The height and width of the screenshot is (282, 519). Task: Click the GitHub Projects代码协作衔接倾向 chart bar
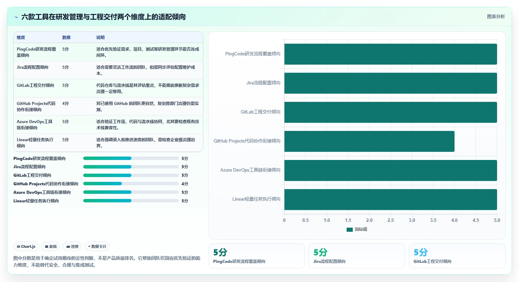click(x=369, y=141)
